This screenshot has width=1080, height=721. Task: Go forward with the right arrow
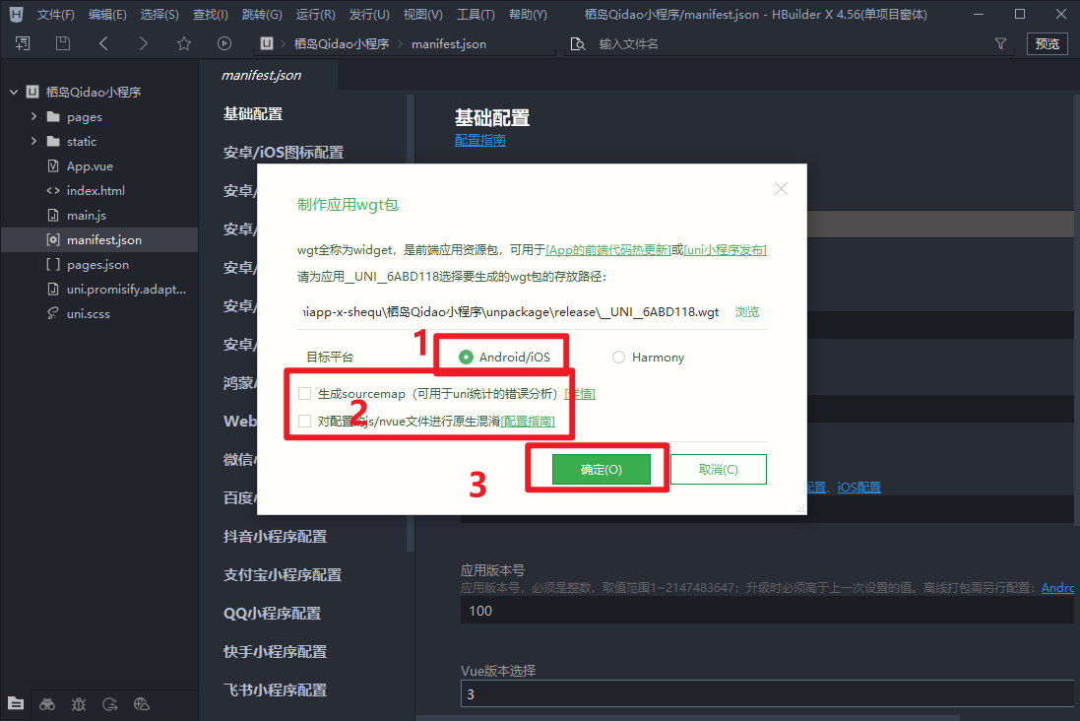144,43
